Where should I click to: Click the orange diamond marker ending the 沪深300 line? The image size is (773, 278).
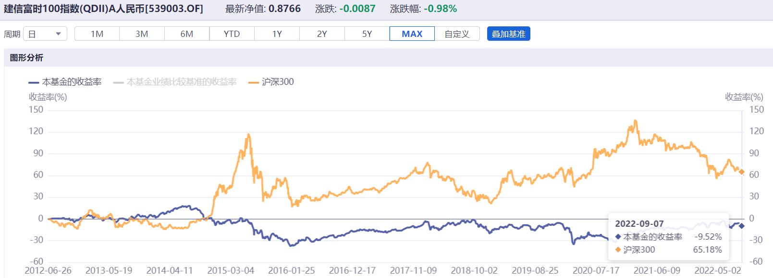(x=742, y=172)
